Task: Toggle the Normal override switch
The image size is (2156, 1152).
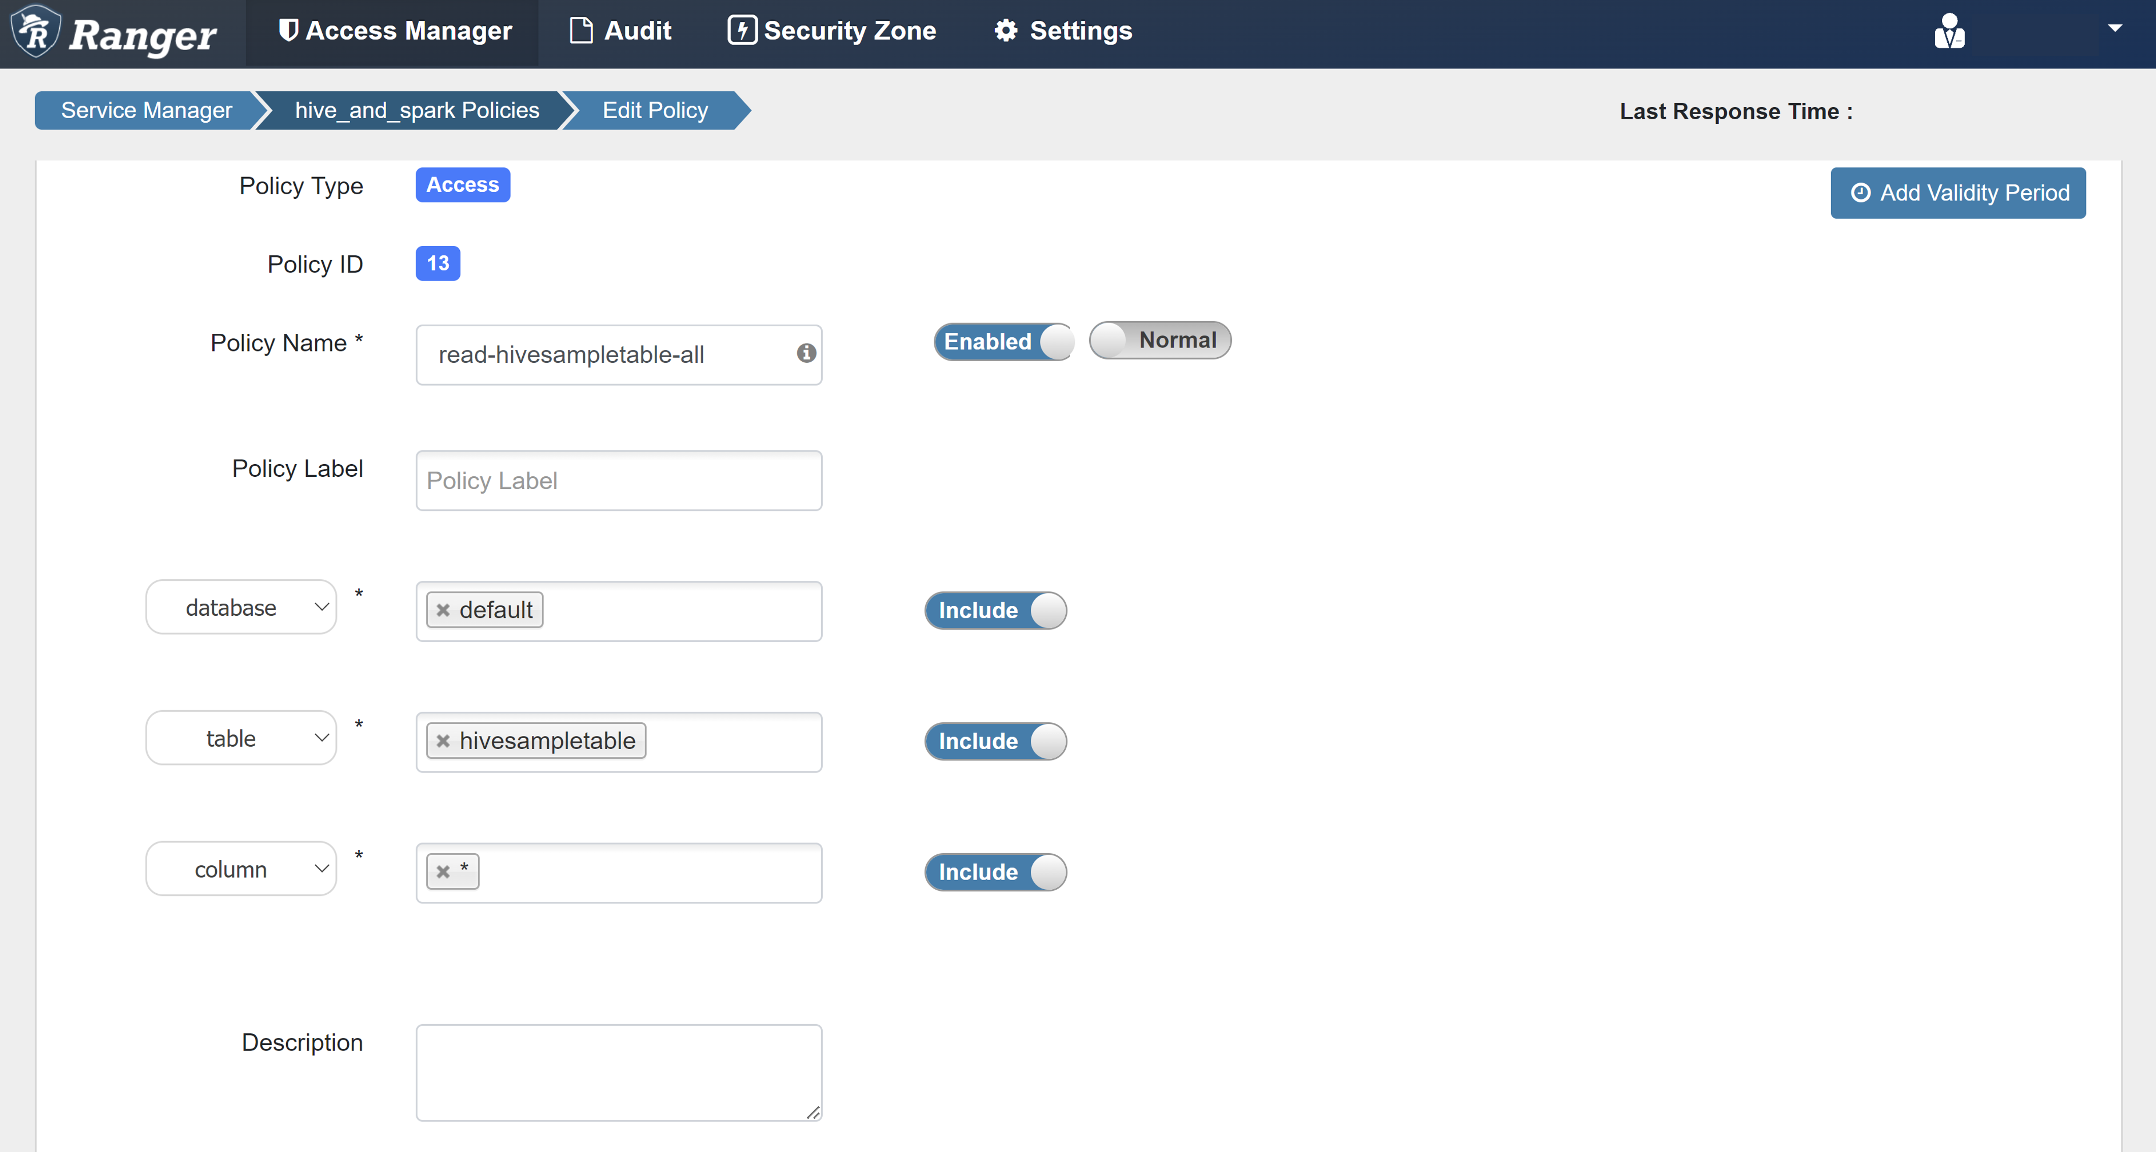Action: (x=1159, y=340)
